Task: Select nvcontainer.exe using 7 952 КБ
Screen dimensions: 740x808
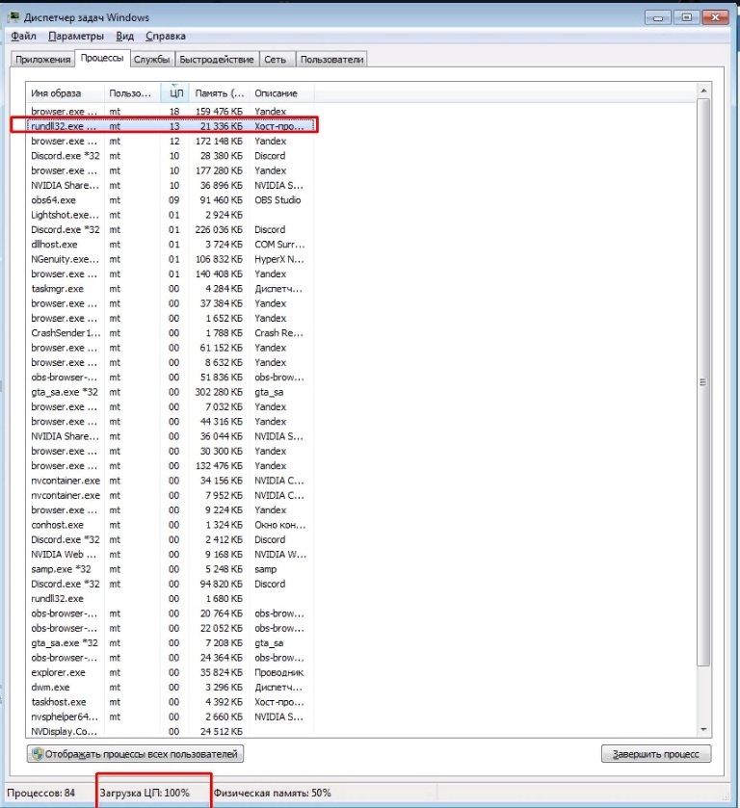Action: point(171,495)
